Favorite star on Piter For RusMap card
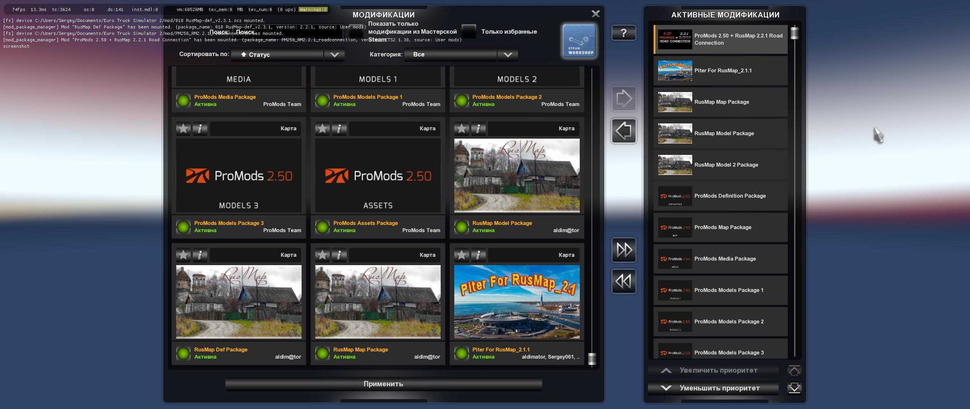970x409 pixels. [462, 255]
